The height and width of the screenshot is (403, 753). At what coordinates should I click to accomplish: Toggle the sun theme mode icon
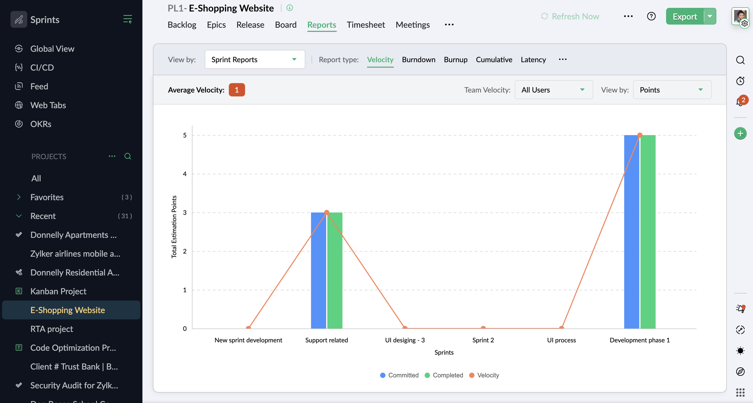pyautogui.click(x=740, y=350)
